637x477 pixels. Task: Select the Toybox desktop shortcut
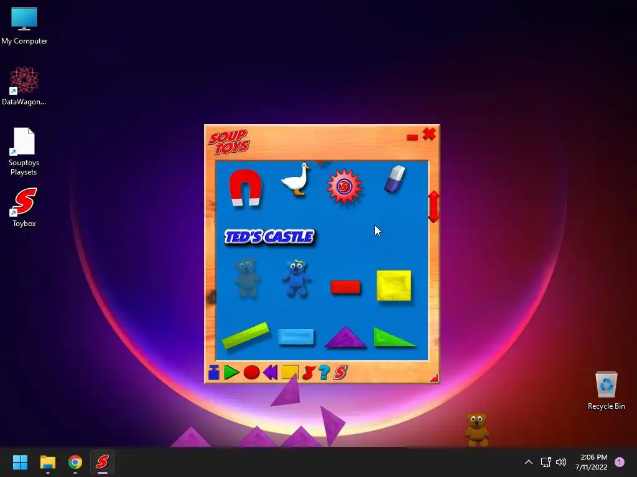24,207
